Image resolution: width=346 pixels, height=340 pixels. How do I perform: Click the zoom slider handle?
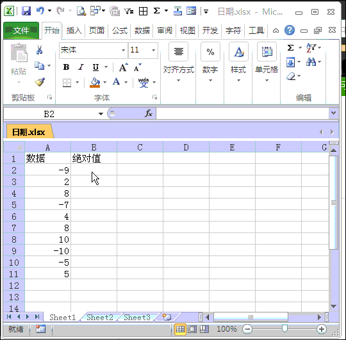point(284,328)
